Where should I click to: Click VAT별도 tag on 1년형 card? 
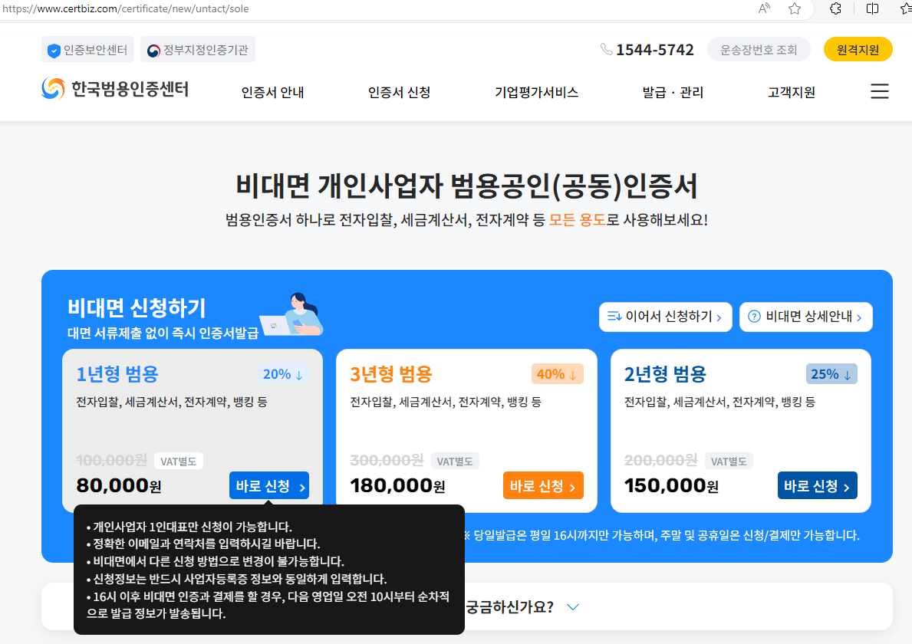coord(179,462)
